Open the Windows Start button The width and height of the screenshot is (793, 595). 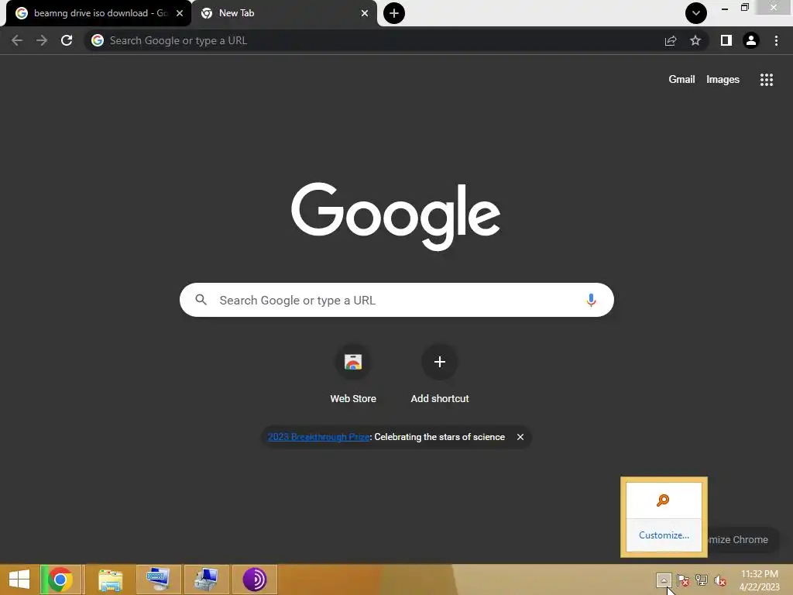19,580
